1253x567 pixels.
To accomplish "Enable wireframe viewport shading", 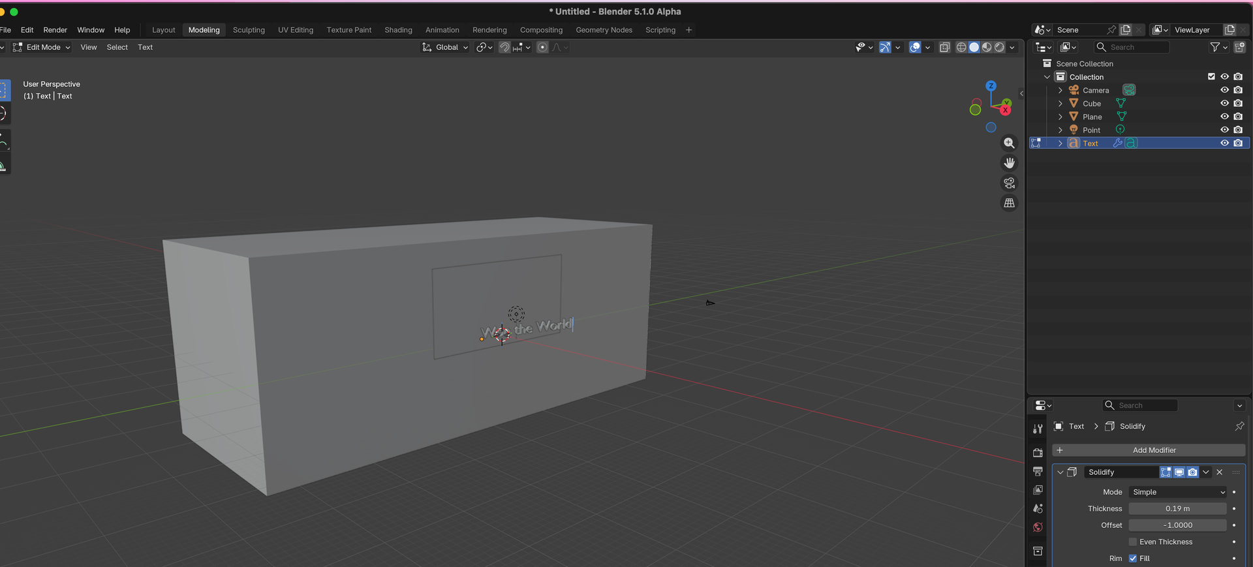I will coord(961,48).
